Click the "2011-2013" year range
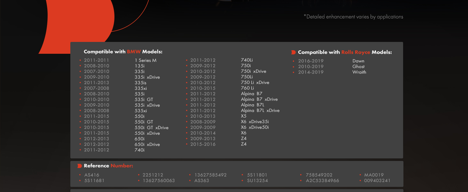The image size is (468, 192). point(97,83)
